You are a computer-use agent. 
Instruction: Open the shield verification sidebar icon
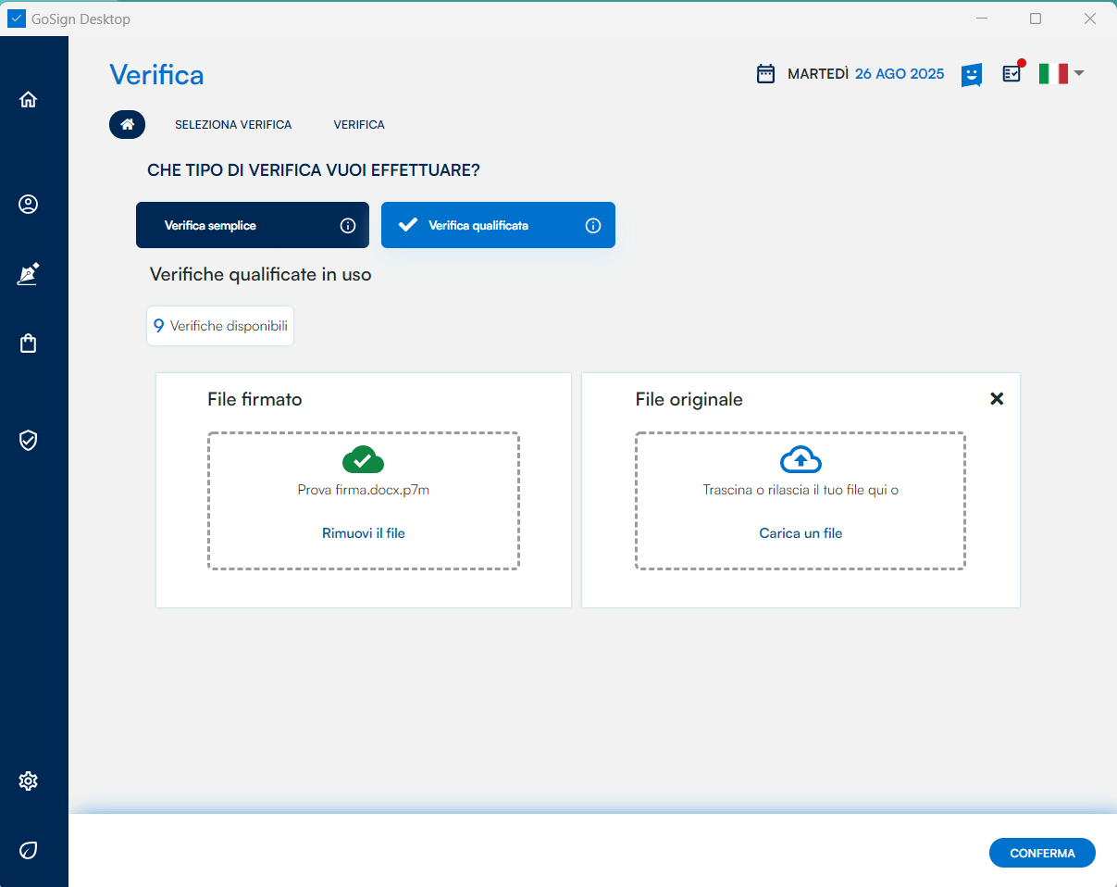(28, 441)
